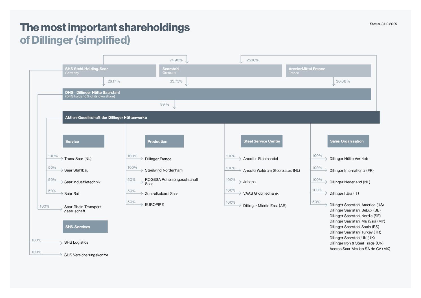
Task: Select Dillinger Middle East (AE)
Action: [x=265, y=206]
